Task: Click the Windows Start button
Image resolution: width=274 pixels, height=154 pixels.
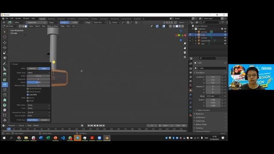Action: click(x=4, y=138)
